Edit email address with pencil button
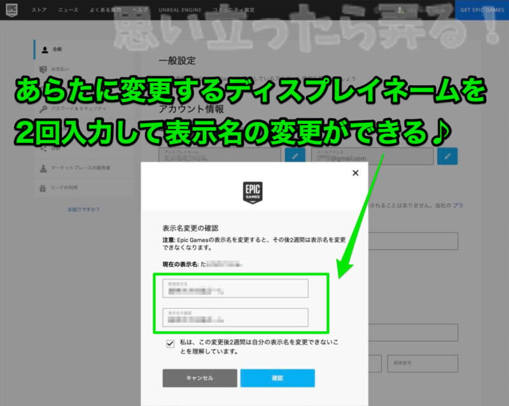 [447, 156]
